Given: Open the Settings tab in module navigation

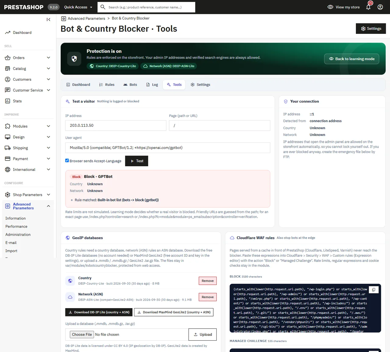Looking at the screenshot, I should tap(200, 85).
